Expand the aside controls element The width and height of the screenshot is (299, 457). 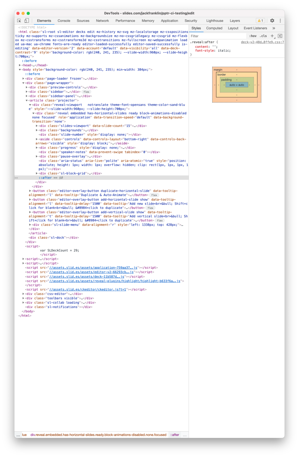(37, 139)
